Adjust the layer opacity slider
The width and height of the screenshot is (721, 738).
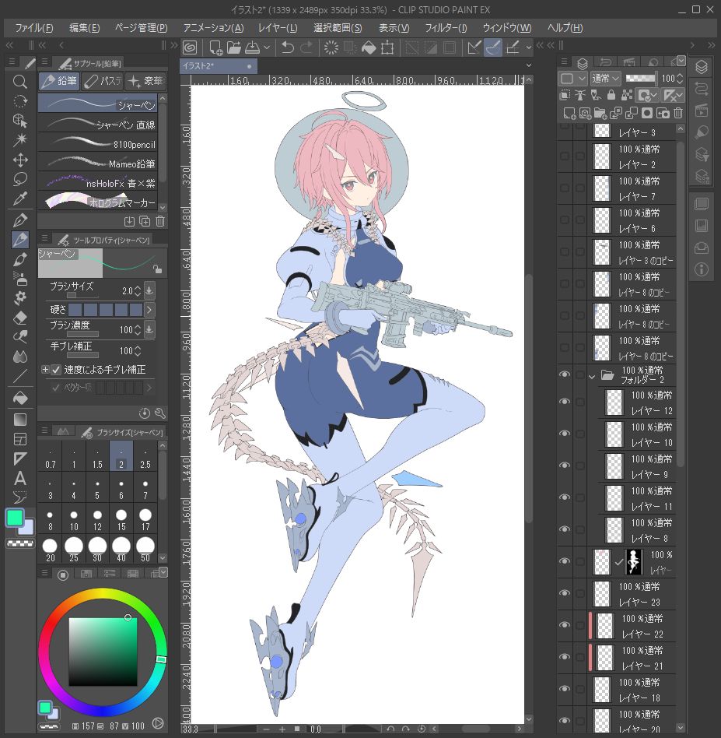click(x=641, y=78)
